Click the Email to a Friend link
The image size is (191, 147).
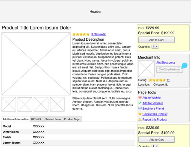pyautogui.click(x=153, y=109)
